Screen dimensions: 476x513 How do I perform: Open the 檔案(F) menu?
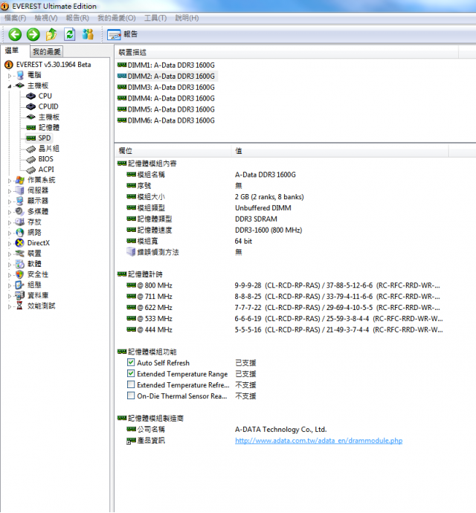tap(15, 18)
